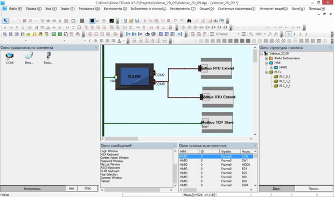Select the top Modbus RTU Extend device
Screen dimensions: 334x197
tap(217, 68)
